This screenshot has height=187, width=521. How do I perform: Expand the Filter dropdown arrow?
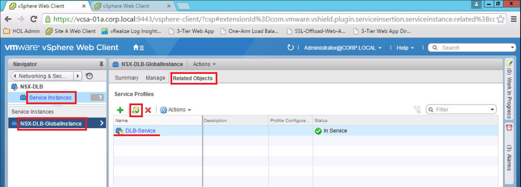click(x=492, y=110)
